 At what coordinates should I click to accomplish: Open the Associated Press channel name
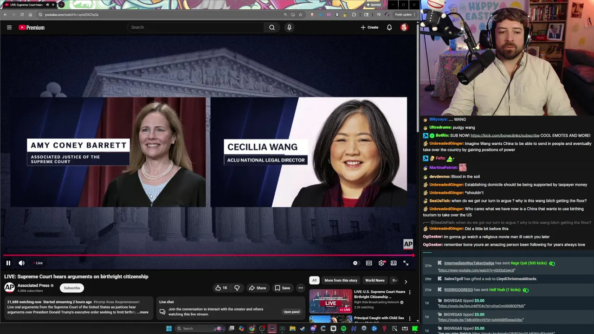coord(33,286)
